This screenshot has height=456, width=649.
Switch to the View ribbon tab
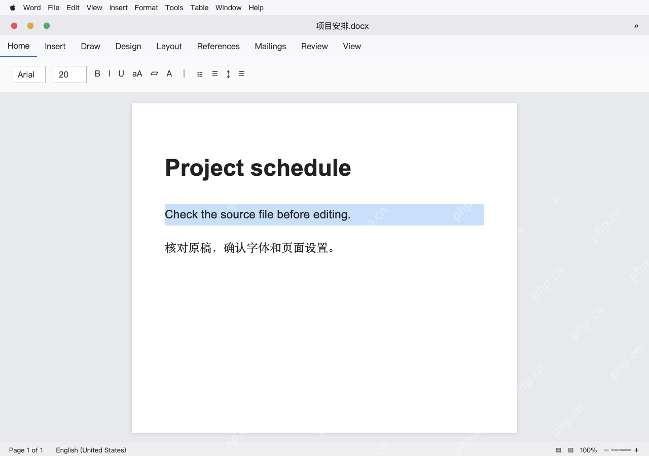(352, 46)
